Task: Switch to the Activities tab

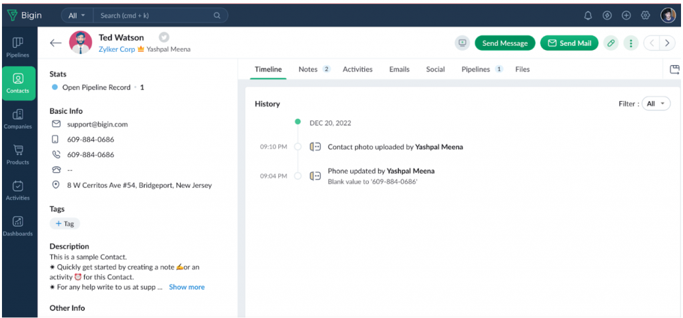Action: (358, 69)
